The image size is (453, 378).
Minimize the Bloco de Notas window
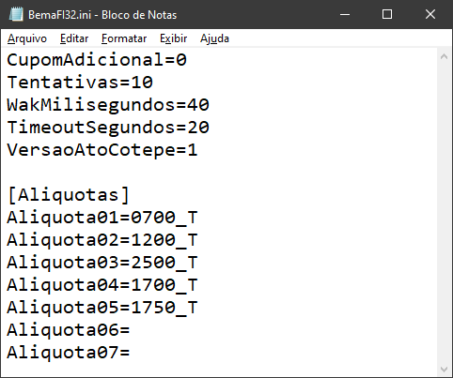[345, 14]
